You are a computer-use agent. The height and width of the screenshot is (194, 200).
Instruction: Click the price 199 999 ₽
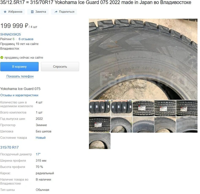(x=14, y=26)
